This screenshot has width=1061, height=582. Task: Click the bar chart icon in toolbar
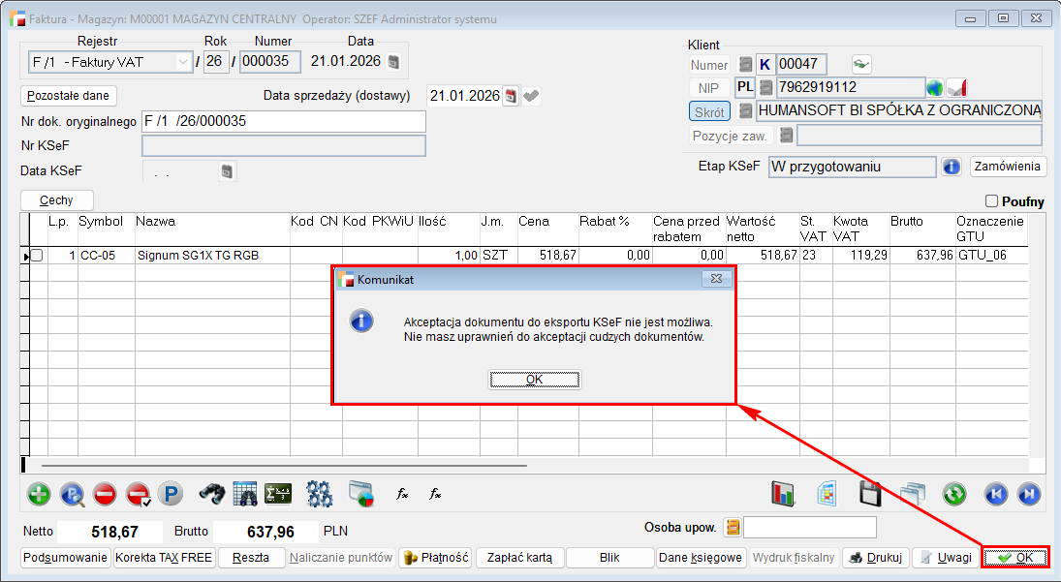pos(783,494)
